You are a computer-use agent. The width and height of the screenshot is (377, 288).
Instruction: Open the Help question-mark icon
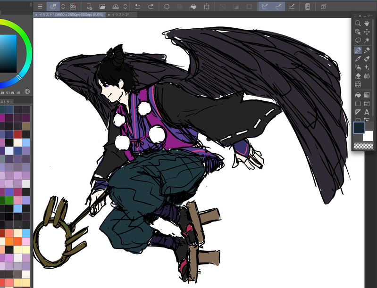(323, 7)
